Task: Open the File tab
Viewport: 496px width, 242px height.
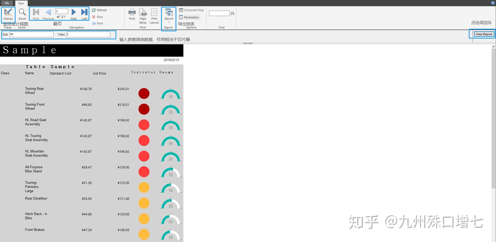Action: (7, 3)
